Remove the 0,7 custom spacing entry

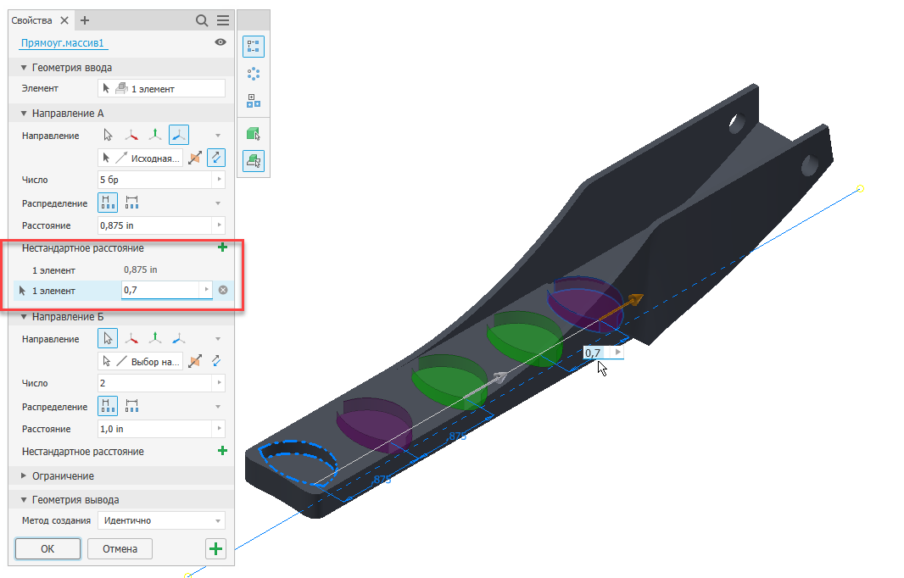(x=223, y=290)
